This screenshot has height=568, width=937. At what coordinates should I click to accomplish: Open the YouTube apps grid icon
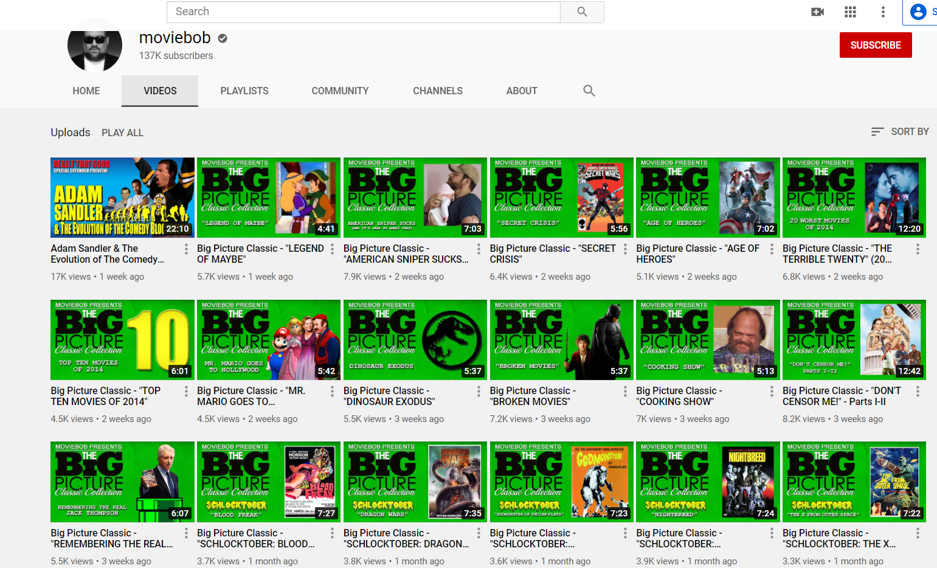point(851,12)
